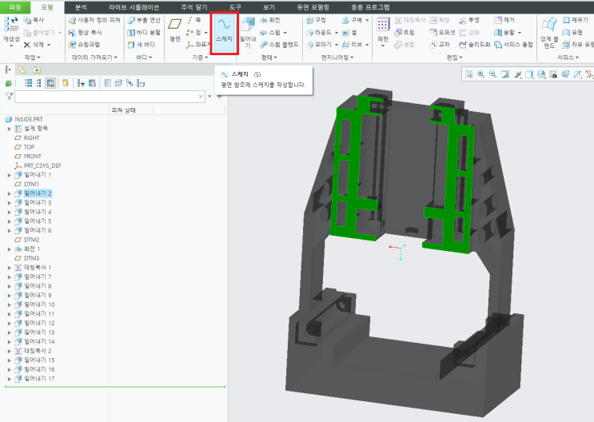Click the 제거 (Remove) tool

point(504,20)
